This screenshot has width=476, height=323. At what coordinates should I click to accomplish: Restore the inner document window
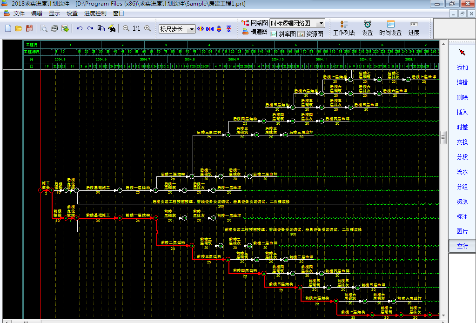(463, 13)
